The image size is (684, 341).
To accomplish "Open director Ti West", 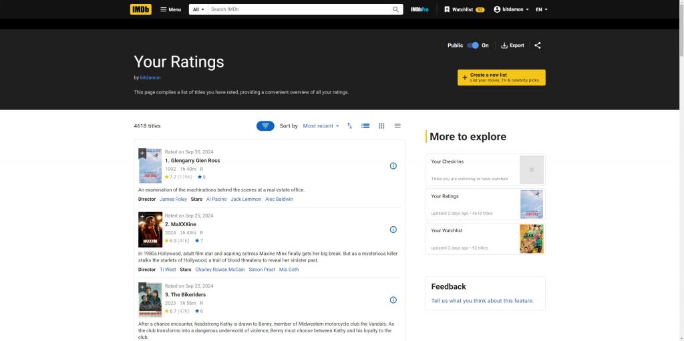I will point(168,270).
